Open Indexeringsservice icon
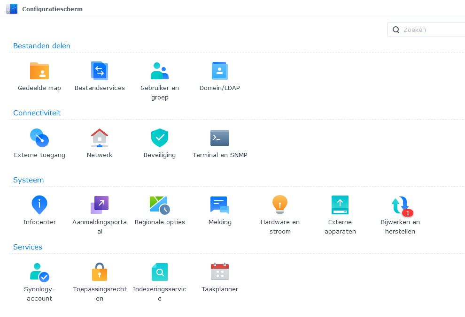465x317 pixels. coord(160,272)
